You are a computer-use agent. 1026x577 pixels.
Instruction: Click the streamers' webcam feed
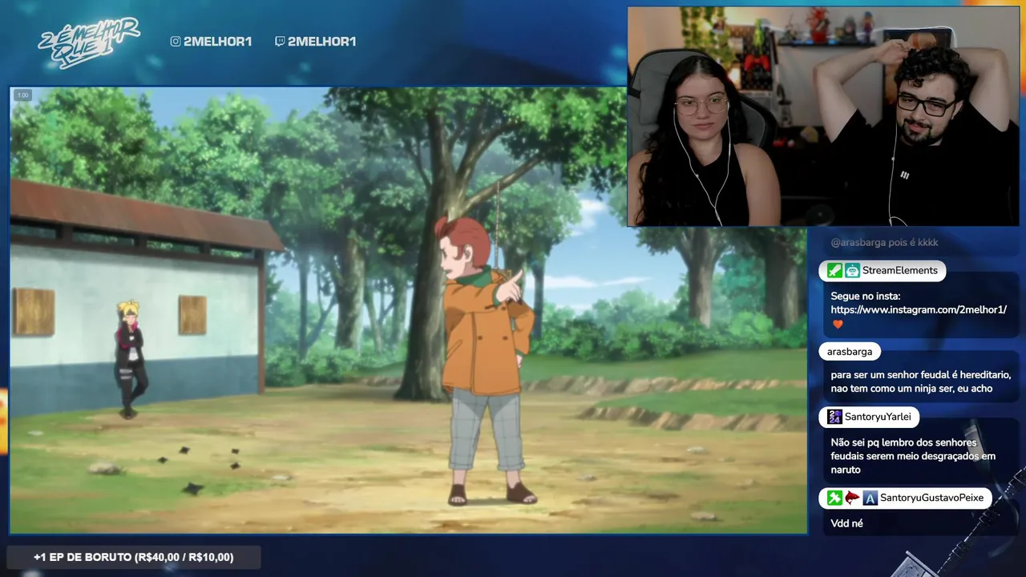[x=823, y=116]
